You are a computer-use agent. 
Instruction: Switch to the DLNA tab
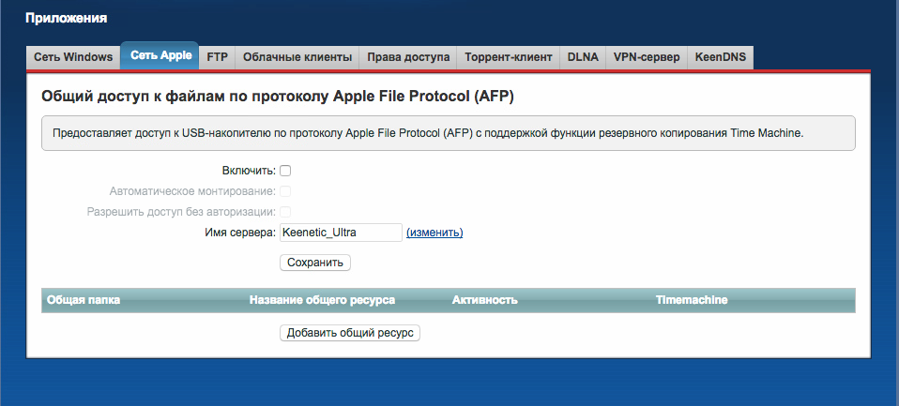[583, 57]
